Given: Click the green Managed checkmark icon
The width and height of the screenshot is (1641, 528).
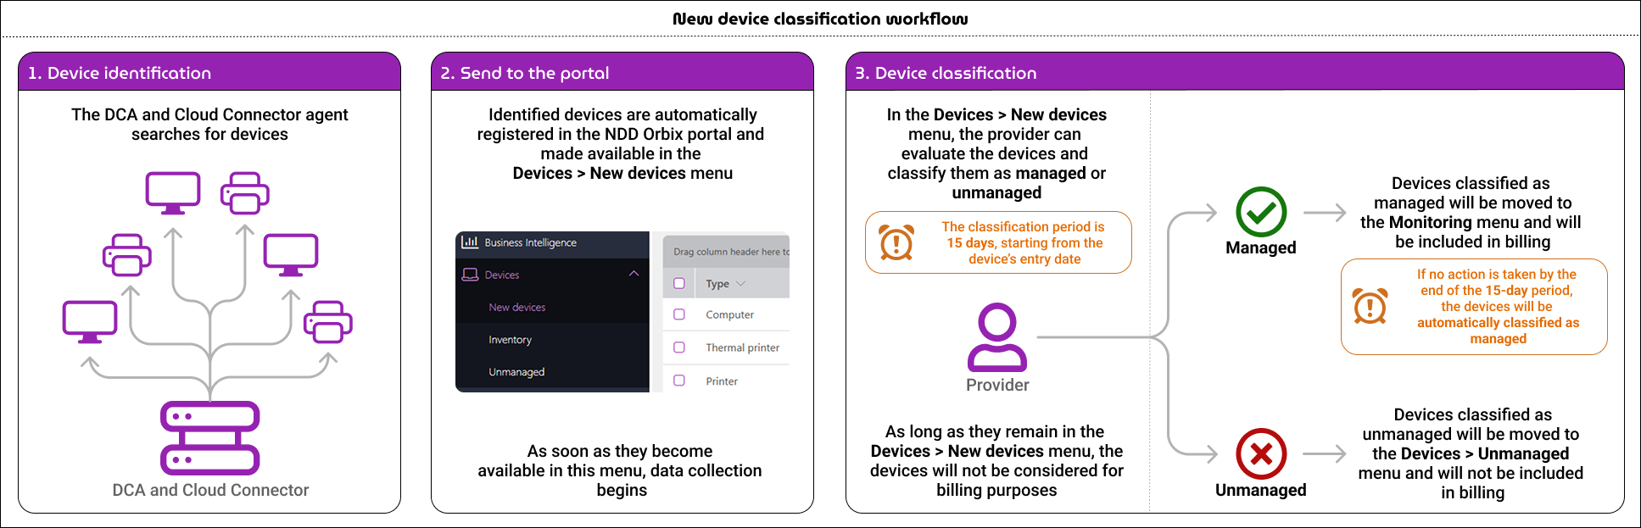Looking at the screenshot, I should tap(1261, 212).
